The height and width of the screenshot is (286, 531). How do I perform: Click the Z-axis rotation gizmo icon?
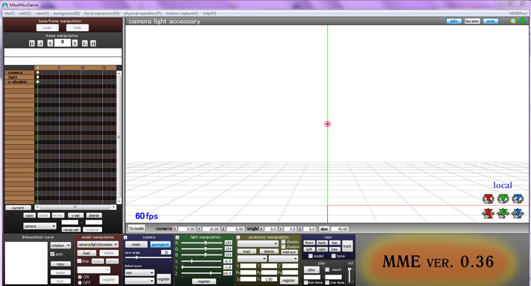coord(518,199)
